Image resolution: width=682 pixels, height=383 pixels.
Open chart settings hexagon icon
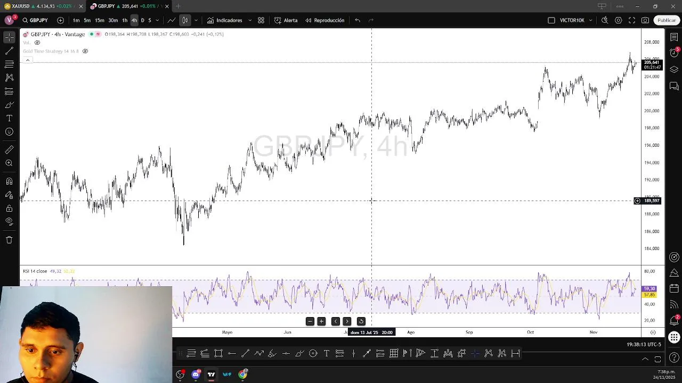[x=618, y=20]
